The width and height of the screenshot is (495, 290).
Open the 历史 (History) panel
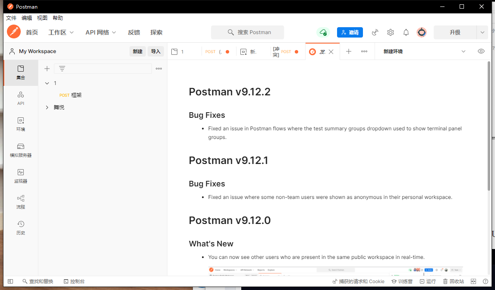coord(20,228)
